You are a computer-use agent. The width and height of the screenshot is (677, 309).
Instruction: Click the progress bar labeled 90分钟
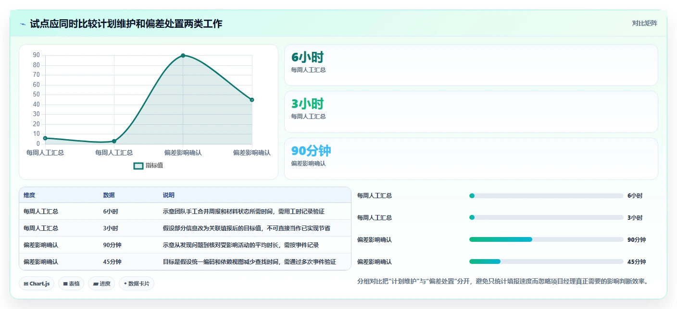pos(546,239)
